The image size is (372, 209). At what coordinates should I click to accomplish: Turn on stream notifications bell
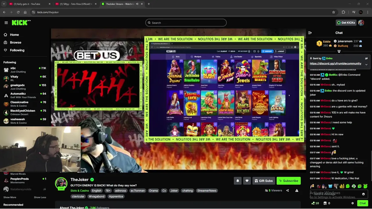point(238,181)
